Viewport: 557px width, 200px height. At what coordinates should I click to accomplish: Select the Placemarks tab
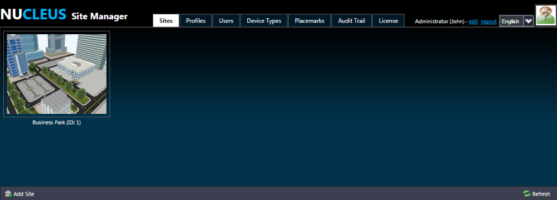(309, 20)
